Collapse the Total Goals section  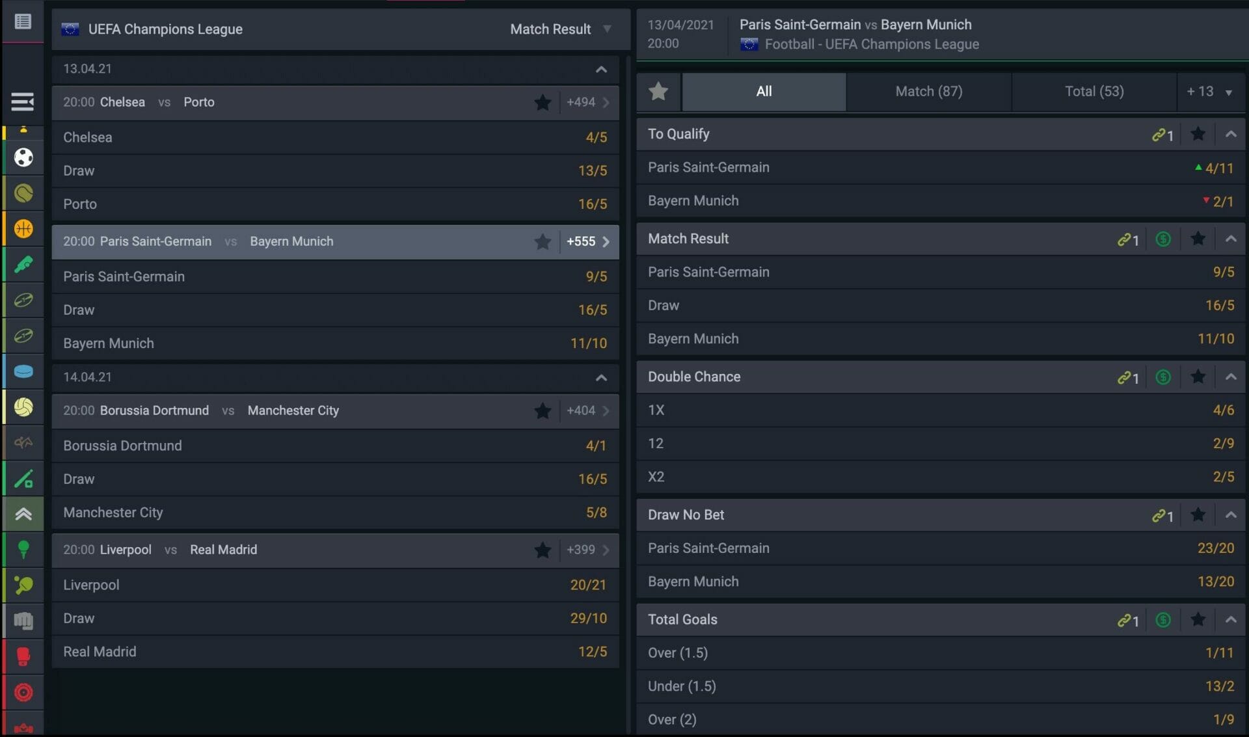click(x=1231, y=619)
